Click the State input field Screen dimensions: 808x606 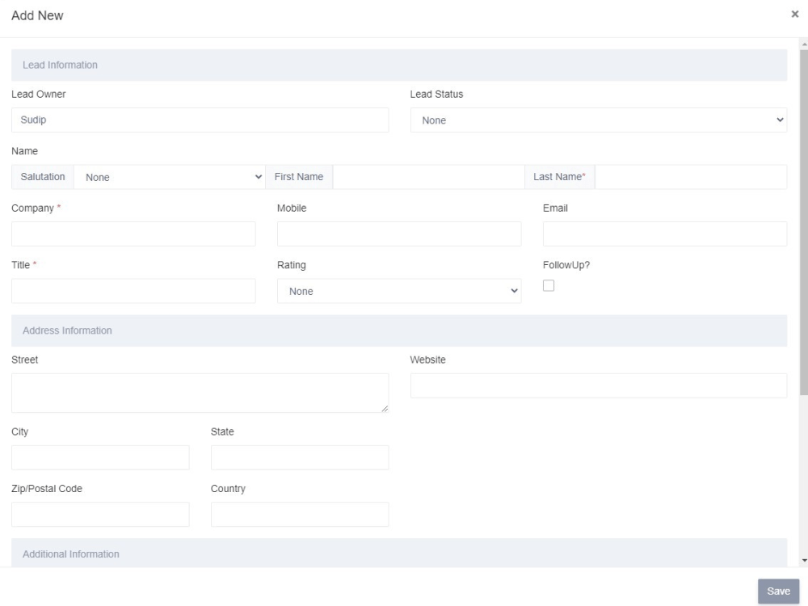299,457
